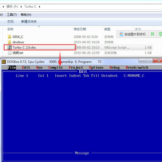The width and height of the screenshot is (162, 162).
Task: Select the Turbo C 2.0.vbs script icon
Action: click(9, 47)
